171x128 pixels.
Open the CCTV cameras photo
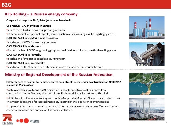(147, 54)
